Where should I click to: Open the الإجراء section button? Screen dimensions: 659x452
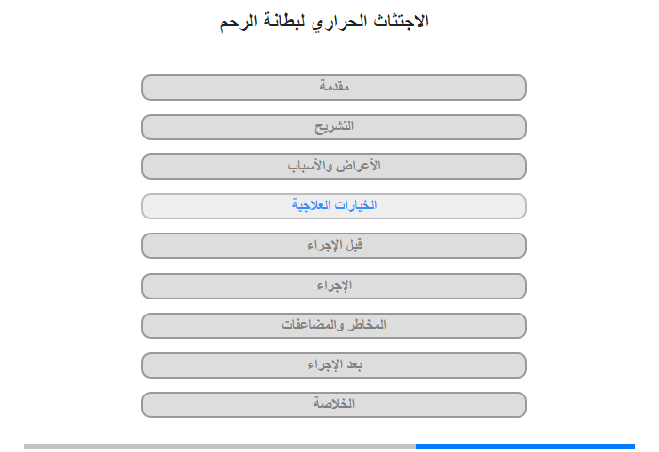click(x=334, y=286)
